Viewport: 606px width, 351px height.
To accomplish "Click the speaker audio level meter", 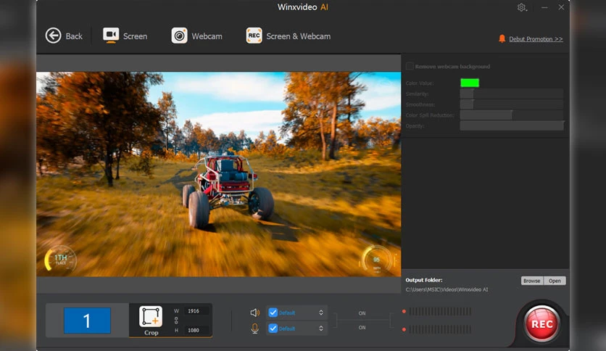I will (440, 311).
